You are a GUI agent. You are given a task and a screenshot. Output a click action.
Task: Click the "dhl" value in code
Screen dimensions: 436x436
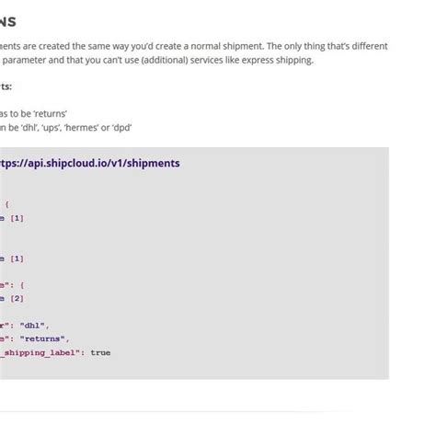(x=34, y=326)
